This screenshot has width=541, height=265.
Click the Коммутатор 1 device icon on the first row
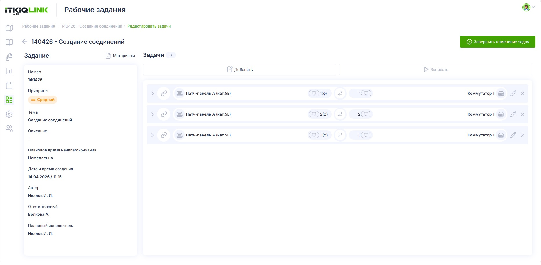coord(501,93)
